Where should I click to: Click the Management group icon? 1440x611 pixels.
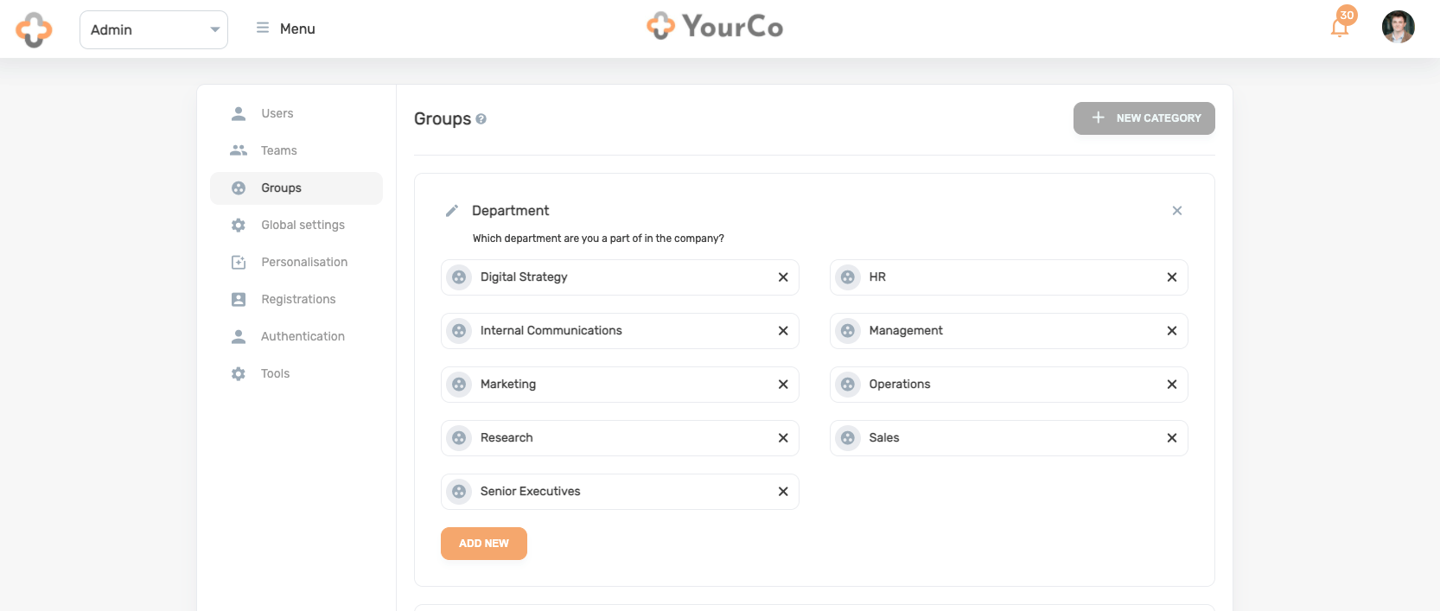pos(848,331)
